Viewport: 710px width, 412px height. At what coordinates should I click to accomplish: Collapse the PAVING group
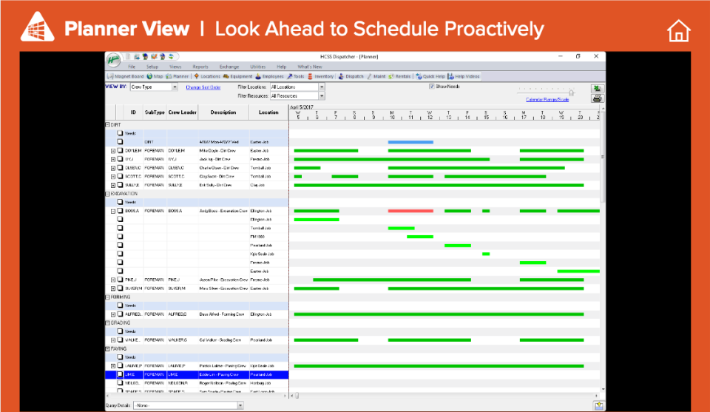108,348
